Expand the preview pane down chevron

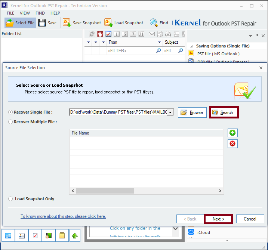tap(176, 228)
